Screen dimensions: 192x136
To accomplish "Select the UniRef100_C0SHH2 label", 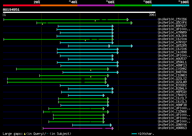I will click(172, 69).
